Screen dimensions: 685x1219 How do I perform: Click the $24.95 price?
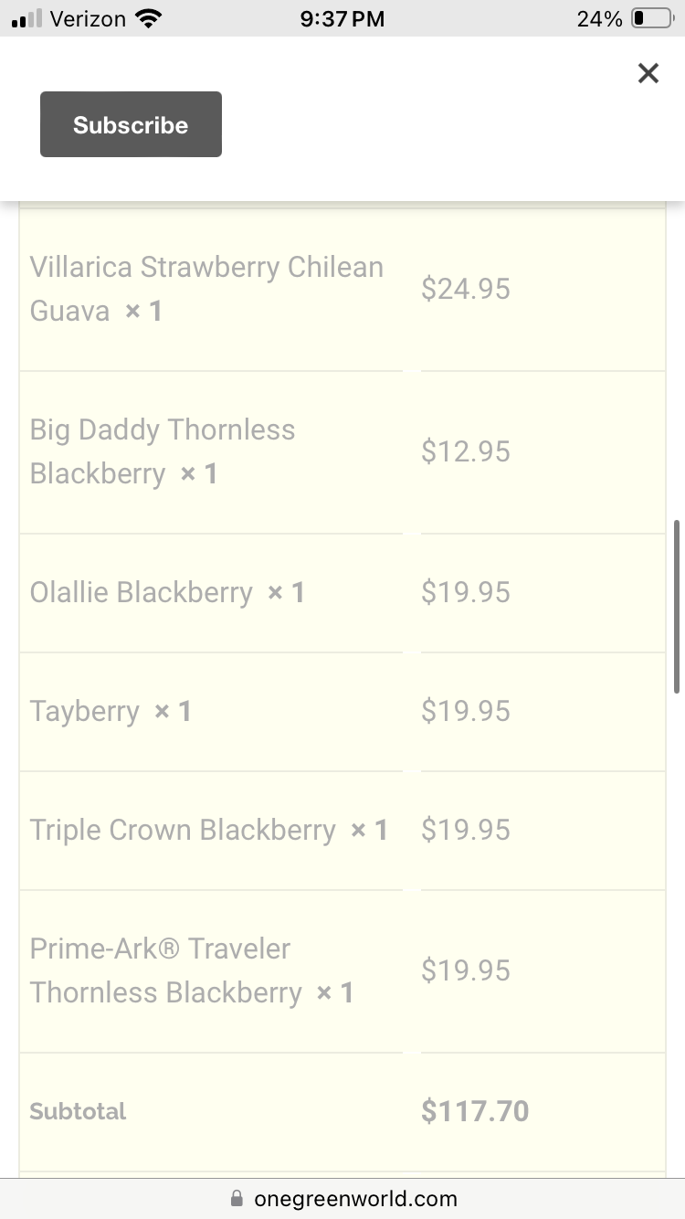(x=466, y=289)
